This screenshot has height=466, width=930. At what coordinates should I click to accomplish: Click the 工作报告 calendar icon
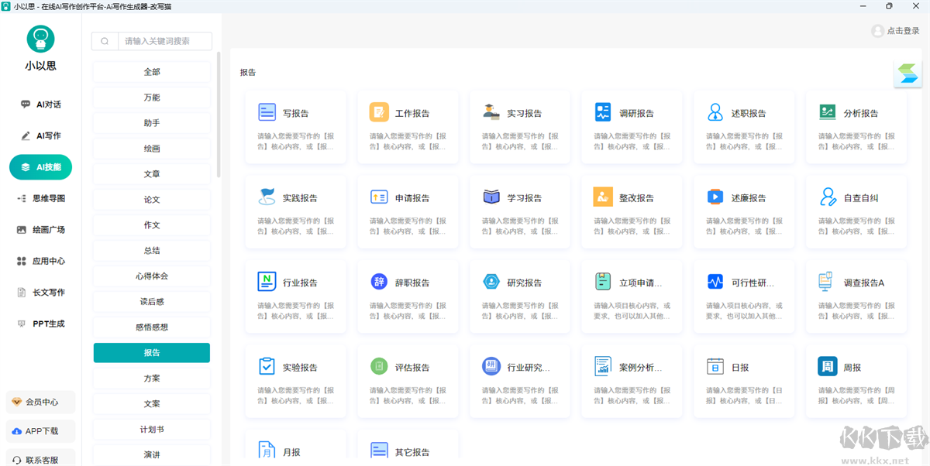[x=378, y=111]
